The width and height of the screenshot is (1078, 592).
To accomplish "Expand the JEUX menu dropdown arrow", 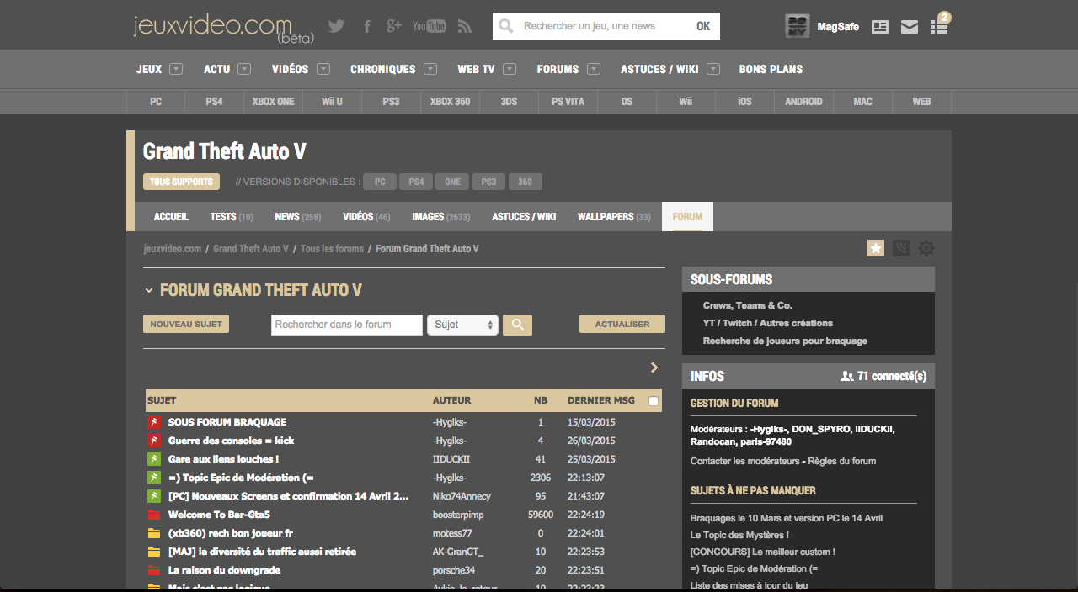I will click(x=176, y=69).
